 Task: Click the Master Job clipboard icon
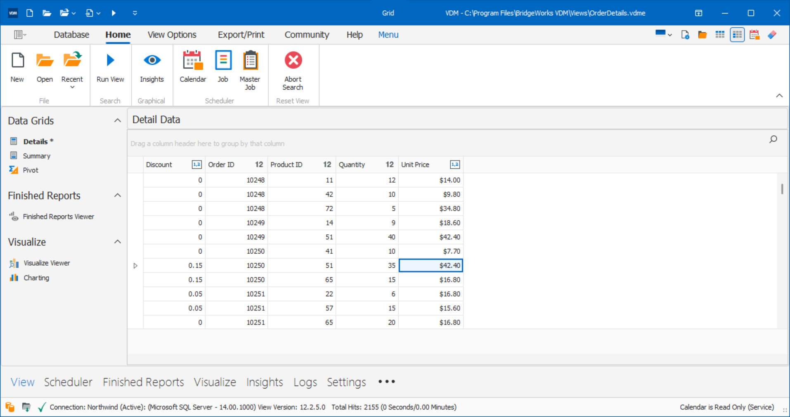click(x=250, y=61)
